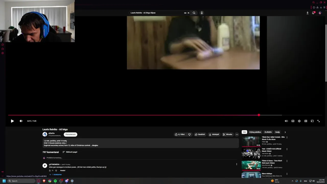Open the @STIMOMEDIA commenter avatar
This screenshot has width=327, height=184.
(45, 166)
